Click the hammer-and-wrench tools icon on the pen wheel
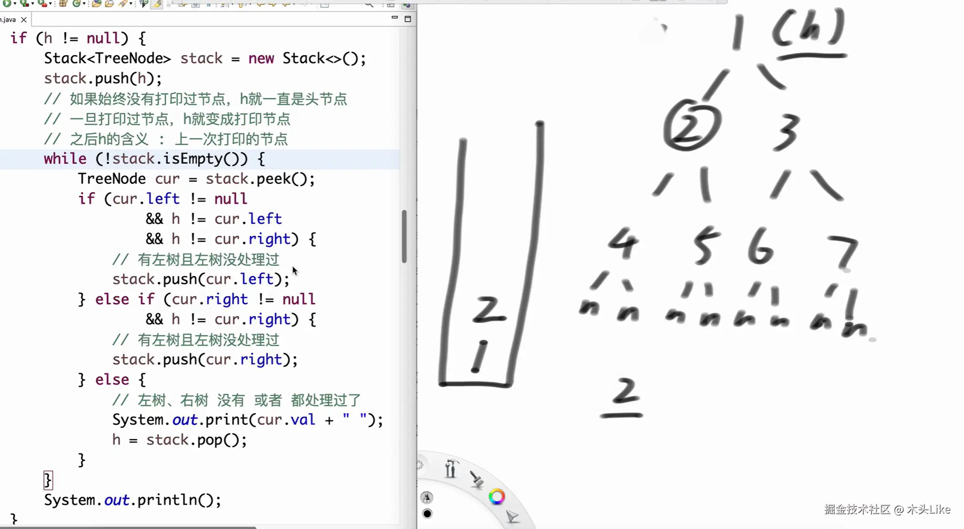The image size is (964, 529). coord(451,468)
